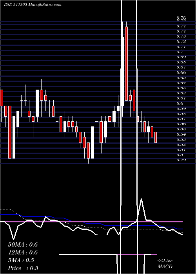Select the 50MA : 0.6 readout

pos(23,245)
